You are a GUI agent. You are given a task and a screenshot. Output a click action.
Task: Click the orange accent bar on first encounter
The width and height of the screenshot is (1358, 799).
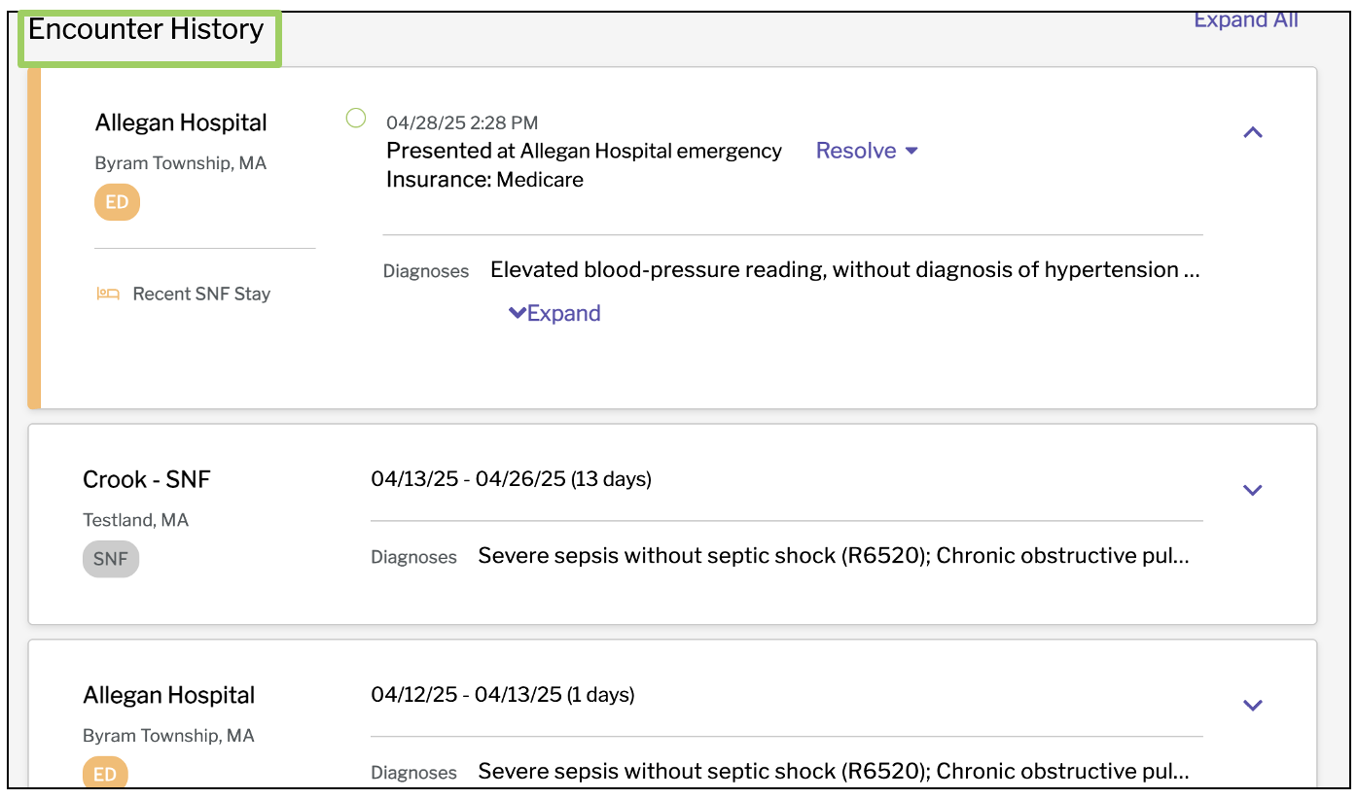tap(34, 238)
